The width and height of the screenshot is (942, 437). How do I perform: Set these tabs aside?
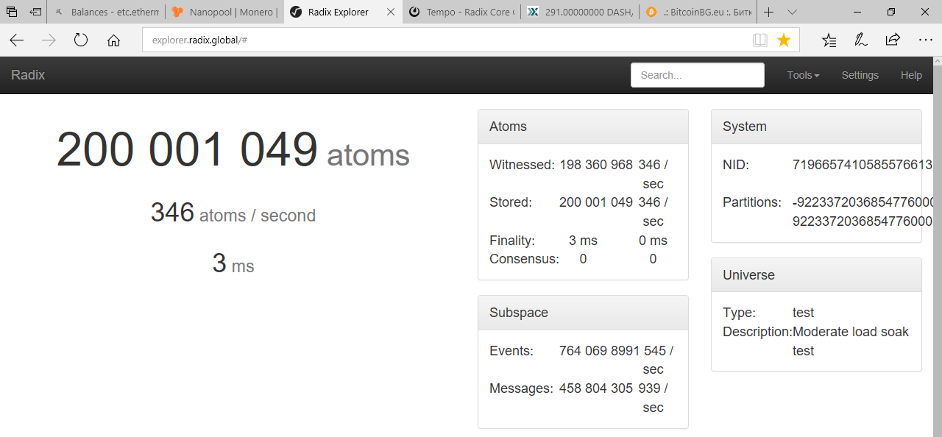point(35,12)
